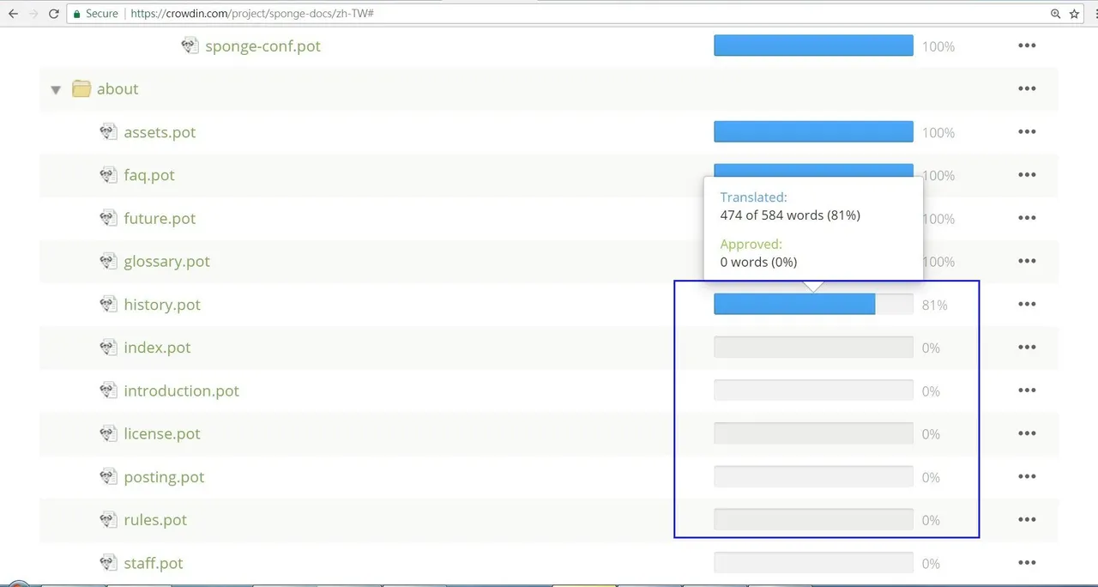Screen dimensions: 1098x587
Task: Click the introduction.pot empty progress bar
Action: pos(813,390)
